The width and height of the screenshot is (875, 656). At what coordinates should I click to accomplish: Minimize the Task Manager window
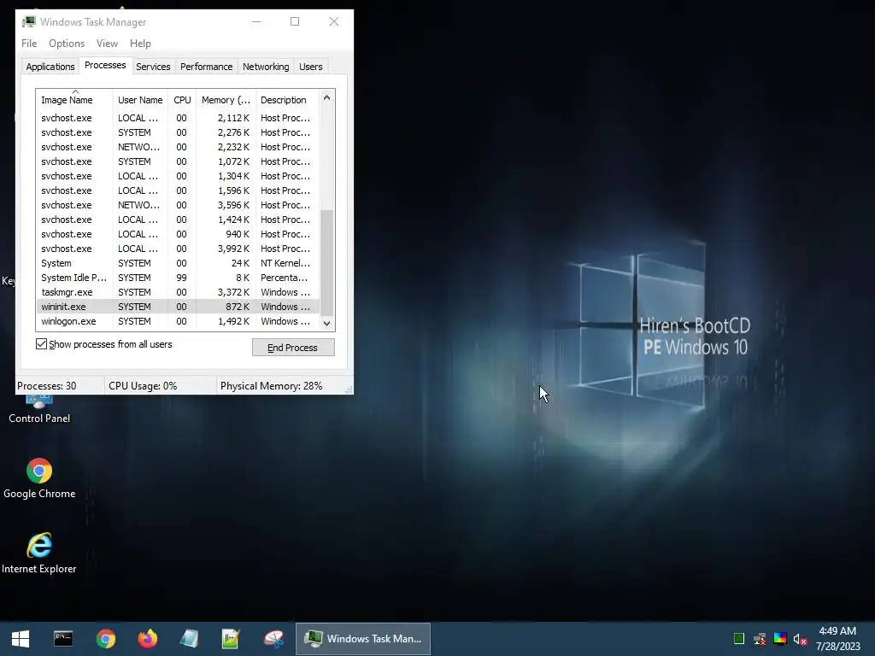click(256, 21)
